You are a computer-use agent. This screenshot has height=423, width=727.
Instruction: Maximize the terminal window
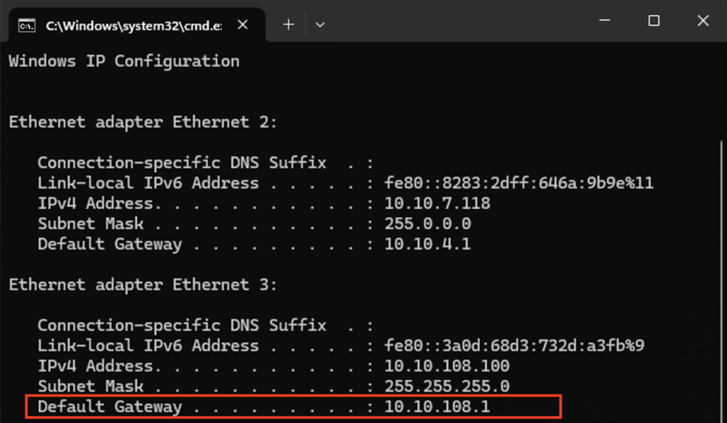(x=654, y=21)
